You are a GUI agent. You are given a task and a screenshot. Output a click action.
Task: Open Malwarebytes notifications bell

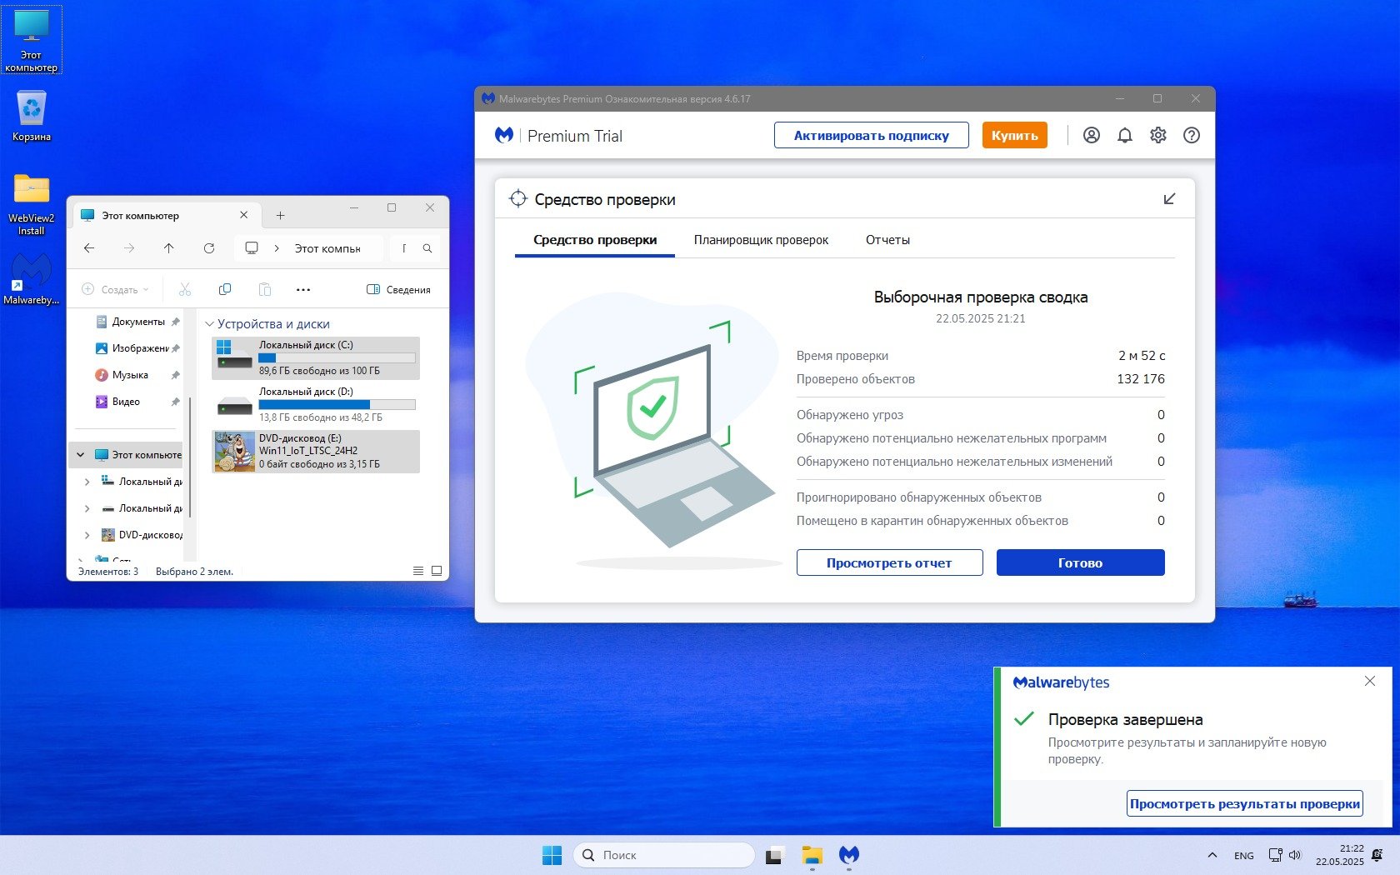(1124, 135)
